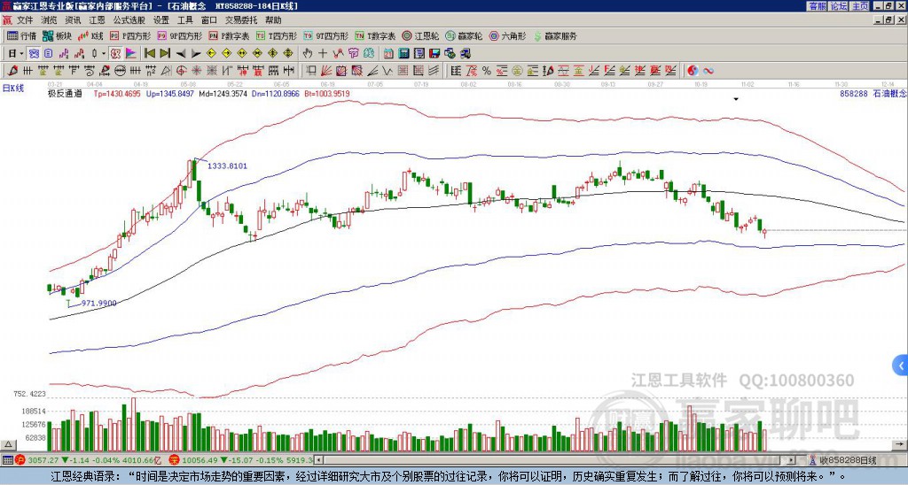Viewport: 908px width, 485px height.
Task: Select the percent % tool
Action: point(487,71)
